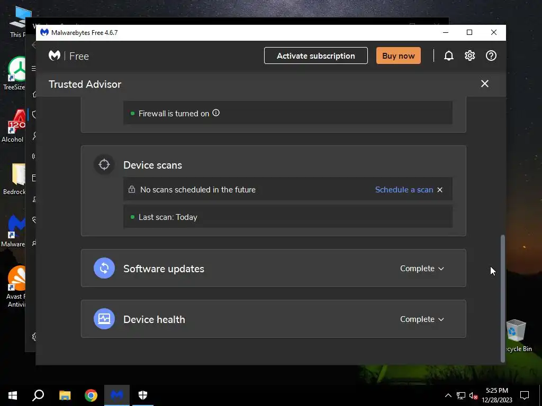Click the Buy now button
The height and width of the screenshot is (406, 542).
click(x=398, y=56)
